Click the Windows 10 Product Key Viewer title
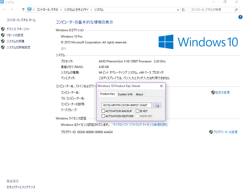This screenshot has height=194, width=243. pyautogui.click(x=119, y=86)
